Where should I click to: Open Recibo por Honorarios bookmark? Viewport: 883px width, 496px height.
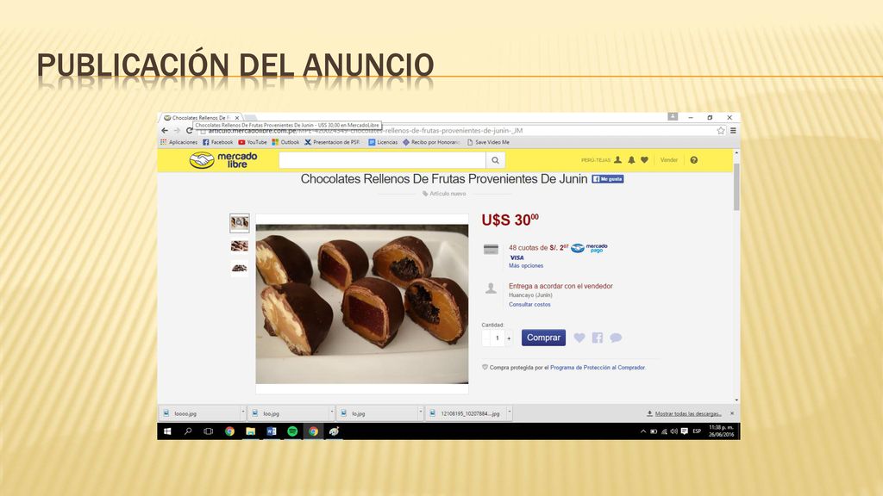(x=431, y=142)
